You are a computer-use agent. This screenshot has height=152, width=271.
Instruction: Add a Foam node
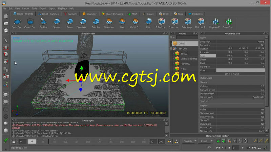[x=70, y=22]
